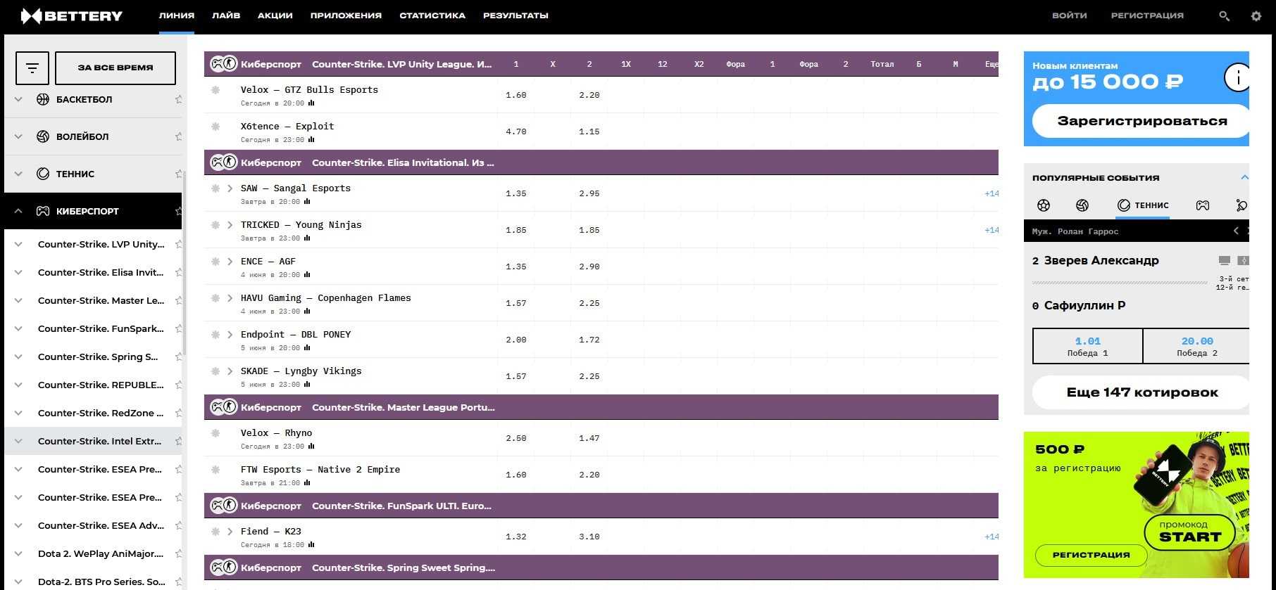The height and width of the screenshot is (590, 1276).
Task: Open statistics icon for Velox – GTZ Bulls Esports
Action: coord(311,103)
